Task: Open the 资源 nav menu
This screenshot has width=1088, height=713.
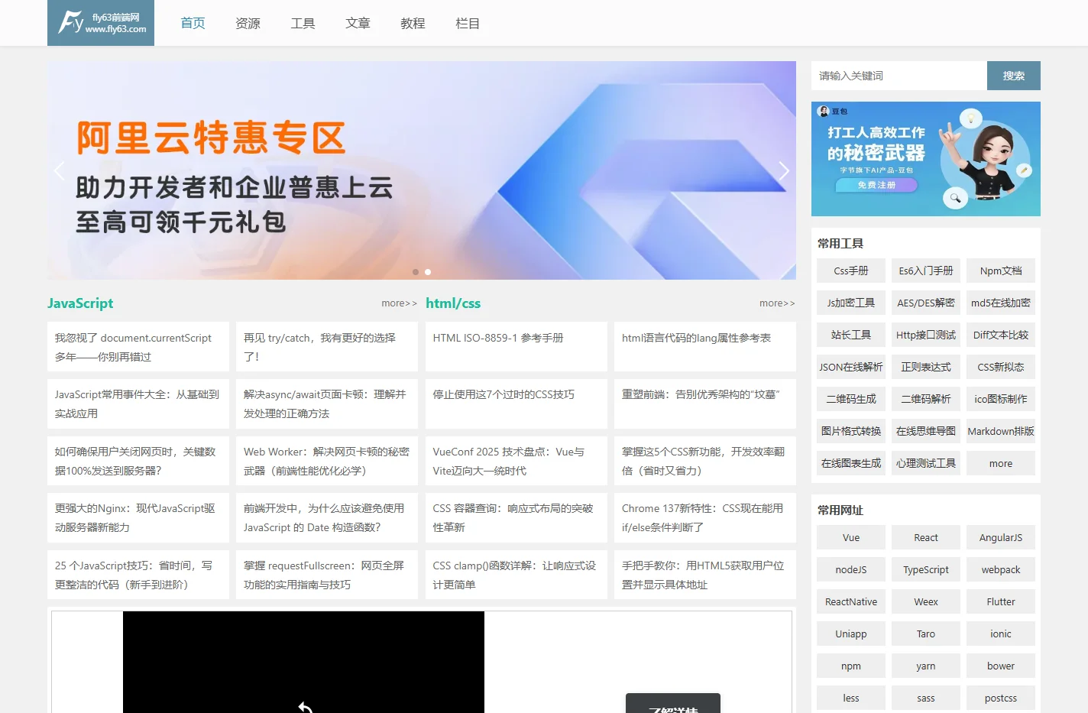Action: pos(248,23)
